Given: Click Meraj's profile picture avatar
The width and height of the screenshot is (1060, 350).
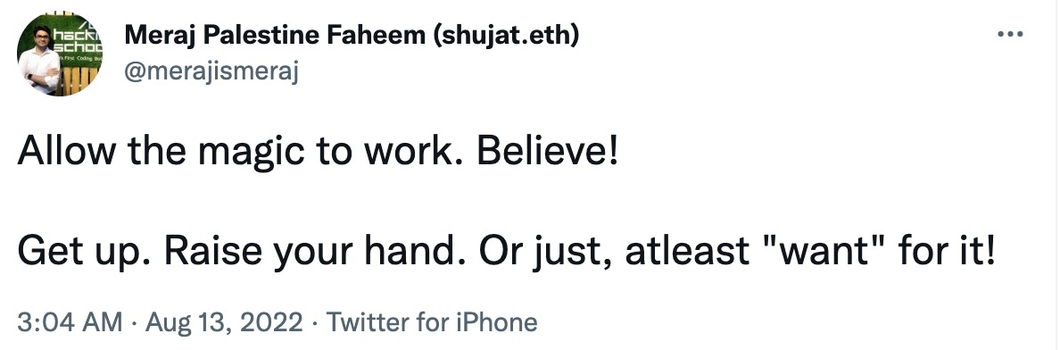Looking at the screenshot, I should coord(60,53).
